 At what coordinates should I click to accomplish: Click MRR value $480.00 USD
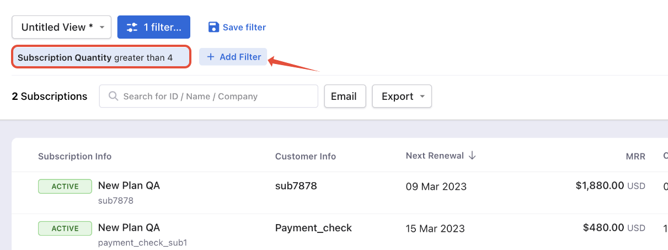tap(614, 227)
